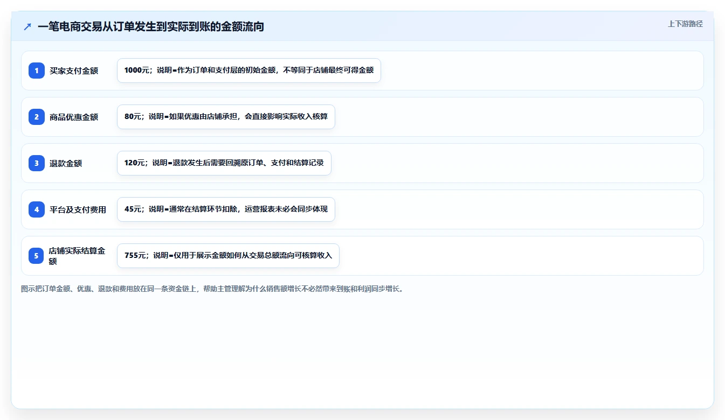Click the 店铺实际结算金额 label

click(78, 256)
